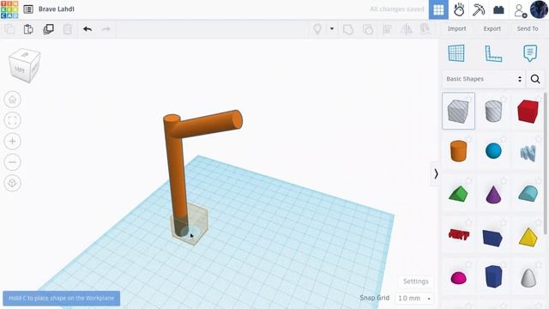Viewport: 549px width, 309px height.
Task: Click the Brave Lahdi design name
Action: [57, 9]
